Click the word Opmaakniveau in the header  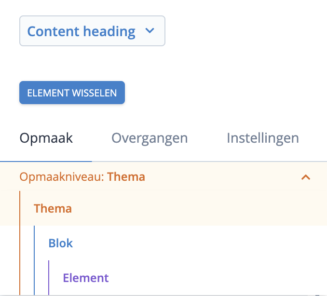pos(61,177)
